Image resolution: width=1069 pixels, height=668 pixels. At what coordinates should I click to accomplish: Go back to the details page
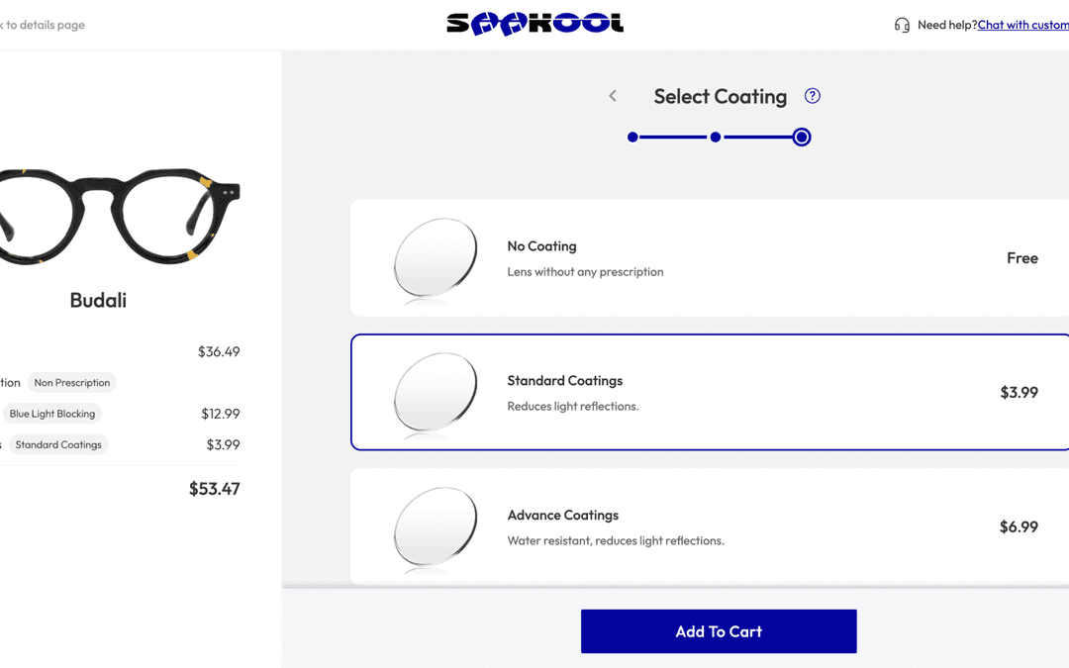(x=42, y=24)
